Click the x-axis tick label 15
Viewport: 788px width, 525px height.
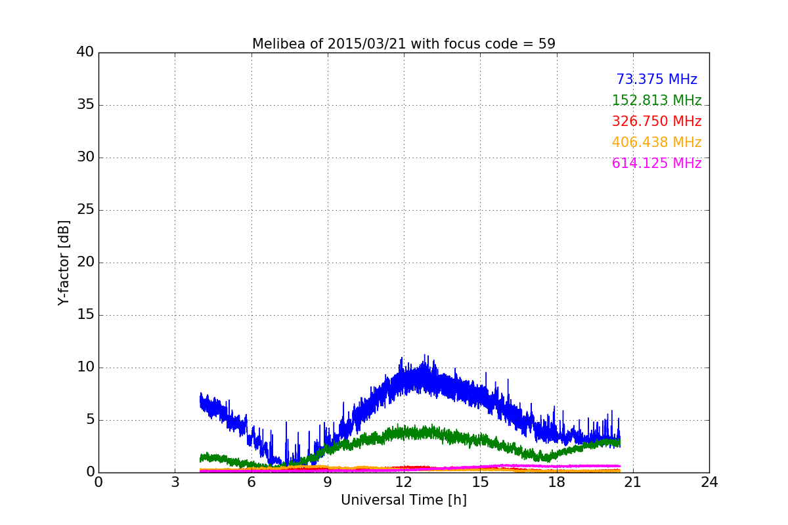480,482
